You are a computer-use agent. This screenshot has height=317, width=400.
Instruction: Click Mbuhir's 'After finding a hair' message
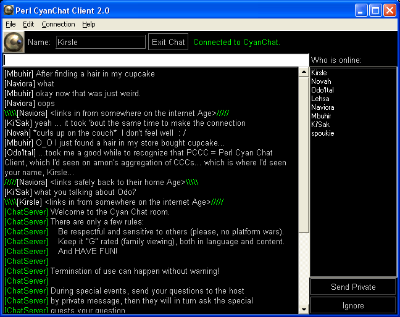point(80,74)
